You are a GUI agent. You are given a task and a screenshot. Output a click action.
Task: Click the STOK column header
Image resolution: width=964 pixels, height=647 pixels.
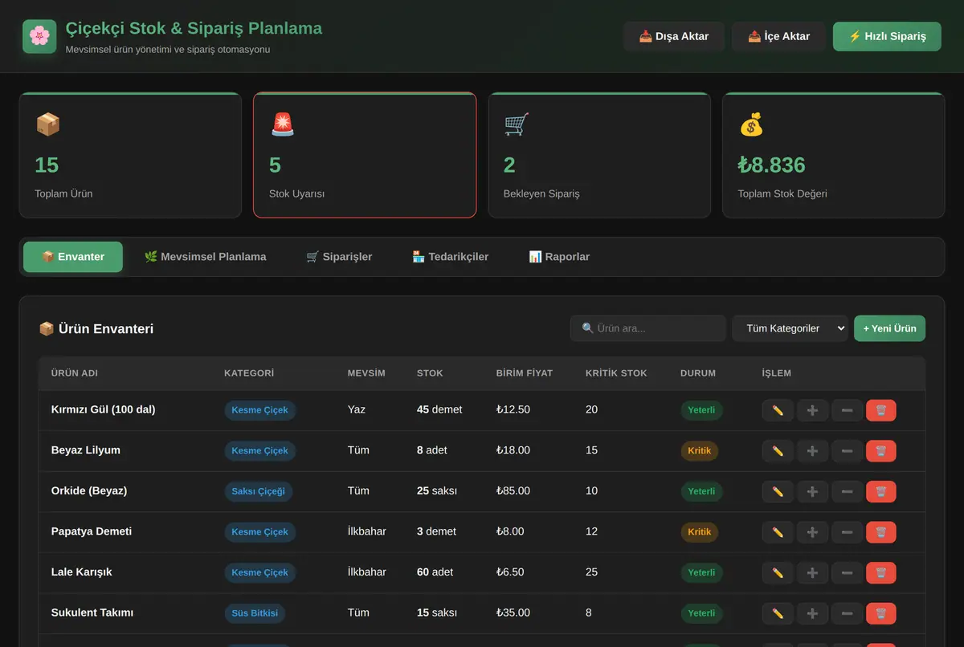[x=430, y=373]
